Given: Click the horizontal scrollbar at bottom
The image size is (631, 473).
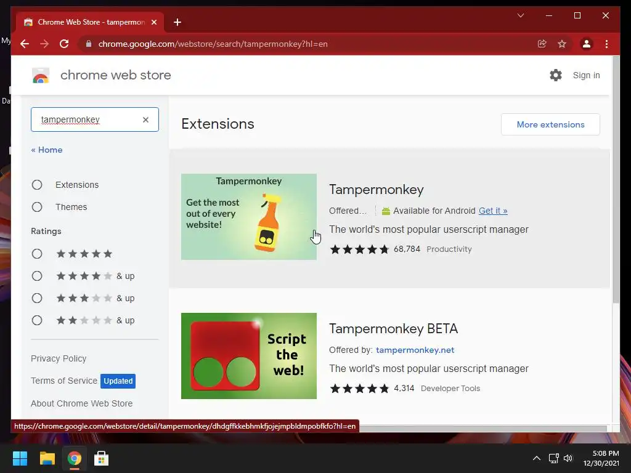Looking at the screenshot, I should tap(483, 429).
